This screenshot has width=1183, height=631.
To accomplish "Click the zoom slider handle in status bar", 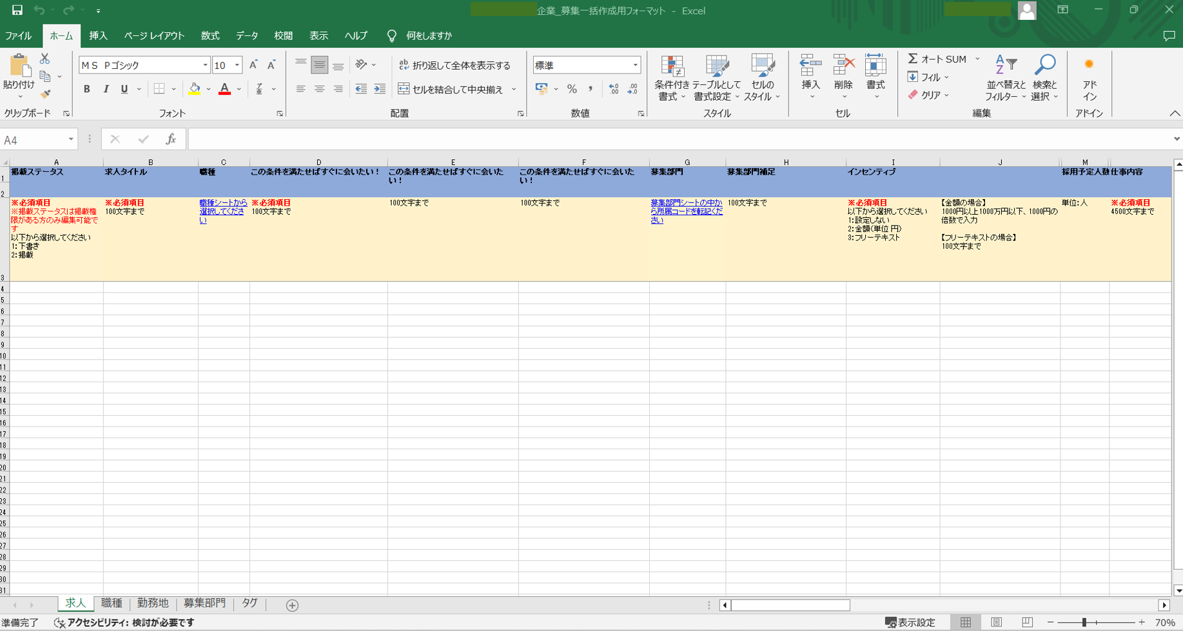I will [x=1084, y=623].
